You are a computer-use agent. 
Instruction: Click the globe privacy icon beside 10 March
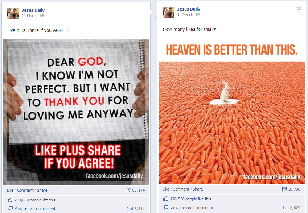(198, 14)
